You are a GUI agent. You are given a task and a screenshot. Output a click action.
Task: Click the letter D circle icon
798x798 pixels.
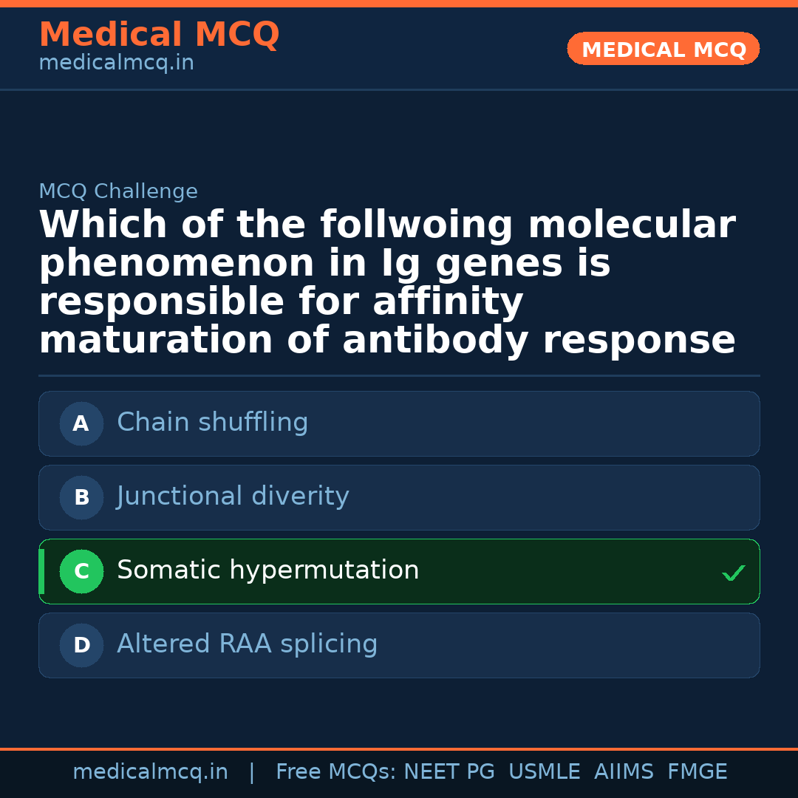click(x=81, y=646)
